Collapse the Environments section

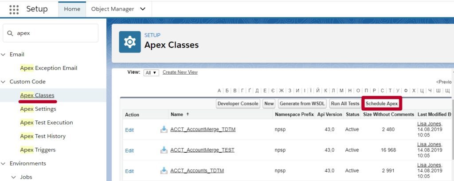click(x=4, y=163)
